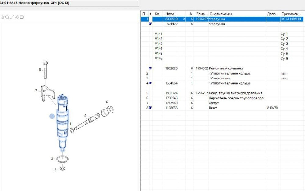
Task: Select callout number 1 on the injector diagram
Action: pyautogui.click(x=52, y=116)
